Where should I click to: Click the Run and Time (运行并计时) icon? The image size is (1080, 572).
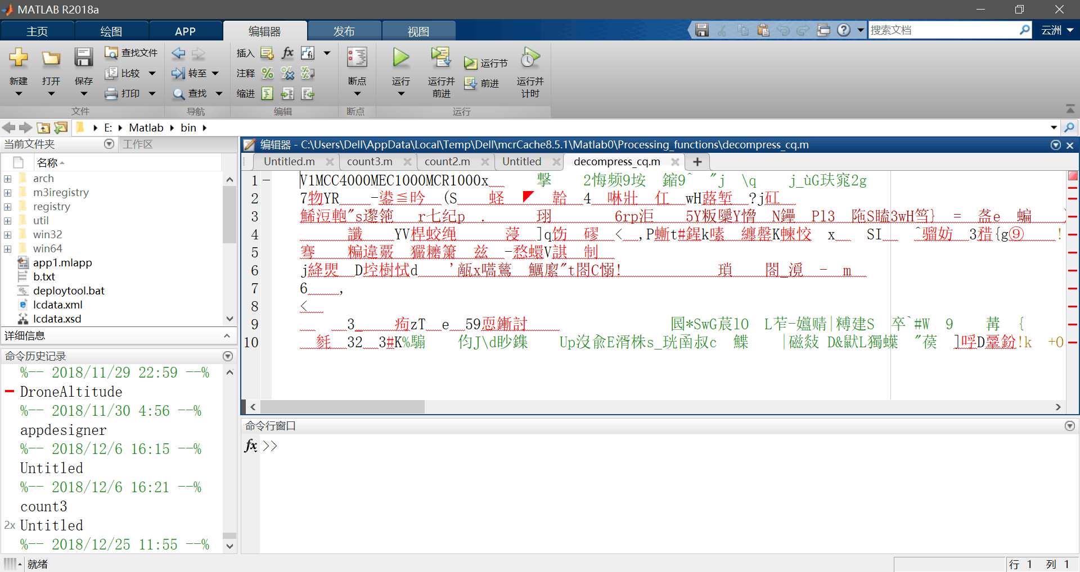click(x=530, y=57)
